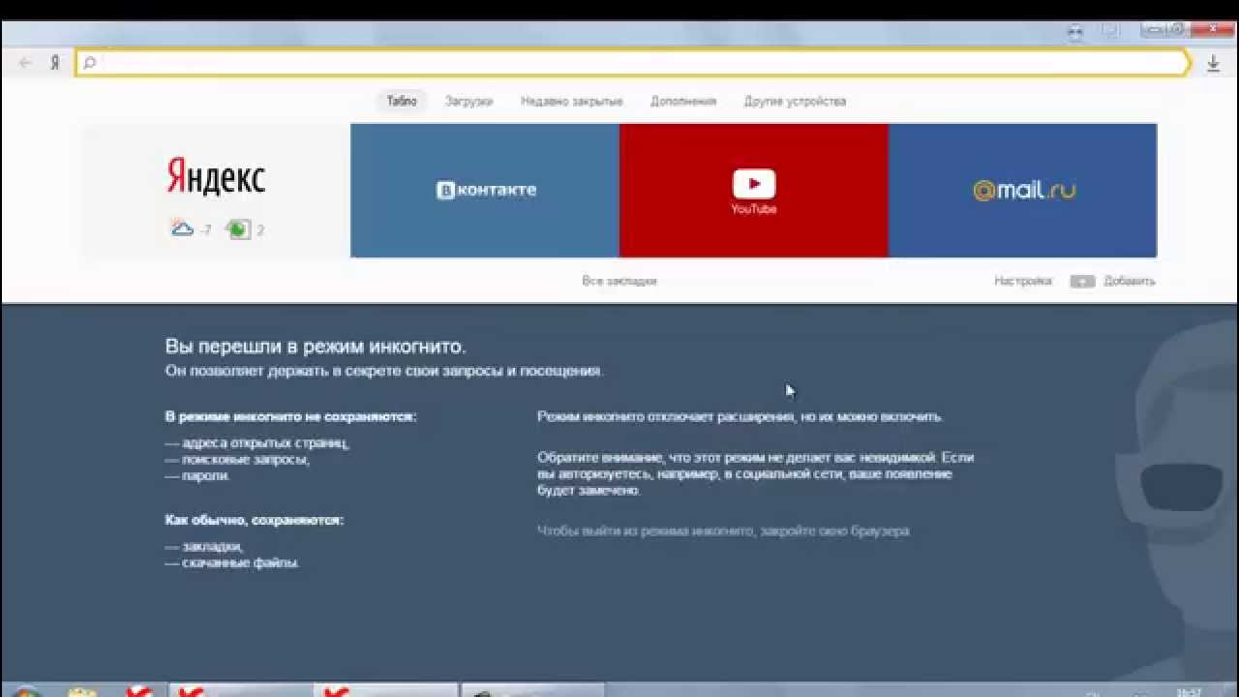Click the green traffic indicator on Yandex tile
This screenshot has height=697, width=1239.
click(238, 229)
